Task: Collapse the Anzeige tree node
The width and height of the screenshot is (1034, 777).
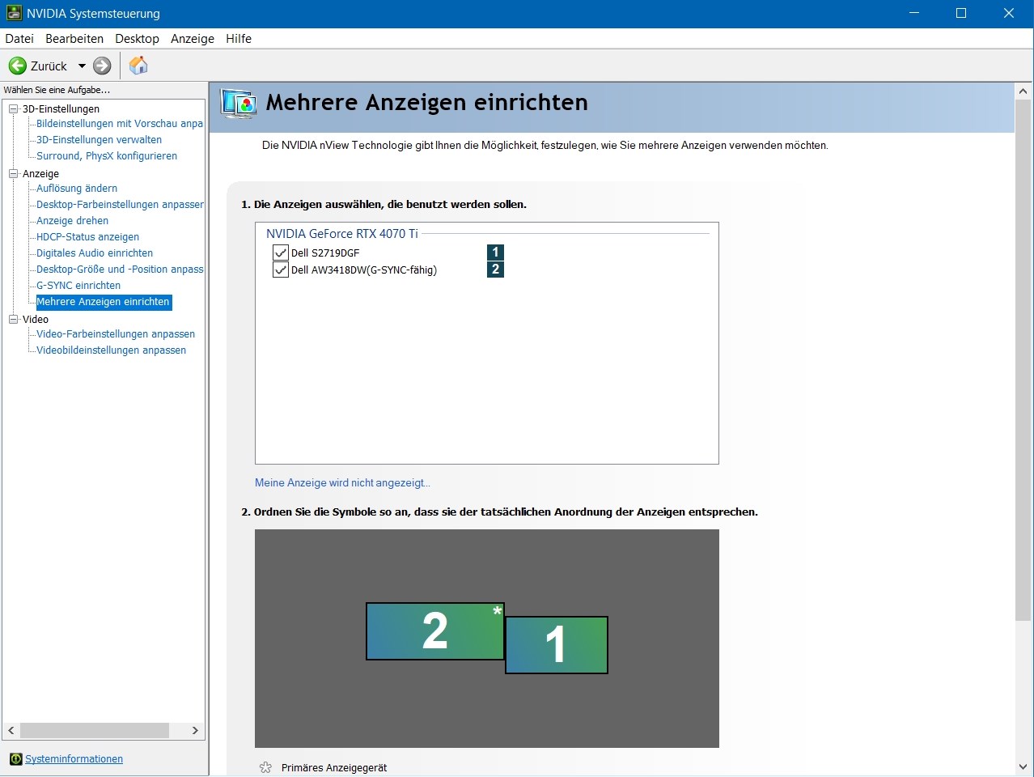Action: pos(13,173)
